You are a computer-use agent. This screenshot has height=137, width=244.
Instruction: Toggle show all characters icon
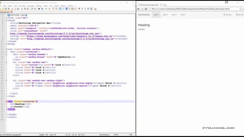click(63, 9)
